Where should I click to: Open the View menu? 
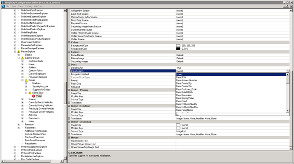pyautogui.click(x=14, y=6)
